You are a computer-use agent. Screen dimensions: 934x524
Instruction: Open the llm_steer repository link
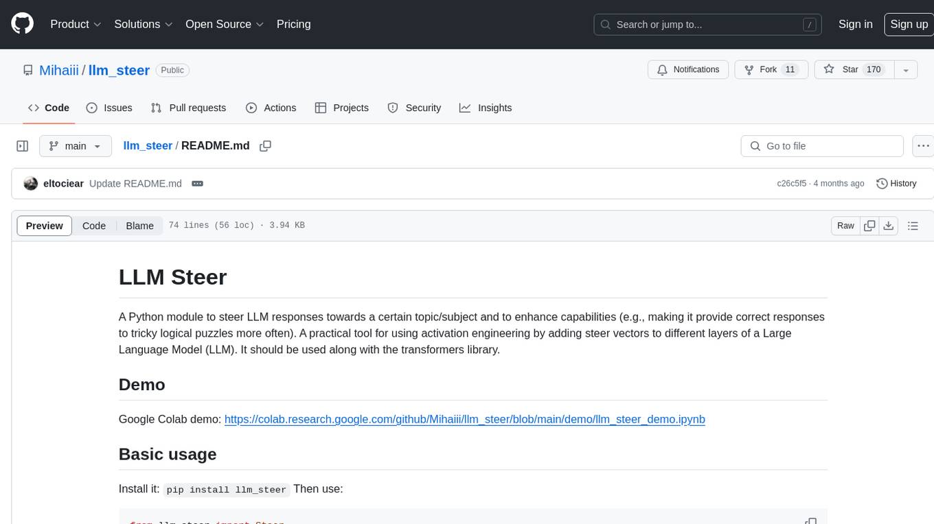point(119,70)
